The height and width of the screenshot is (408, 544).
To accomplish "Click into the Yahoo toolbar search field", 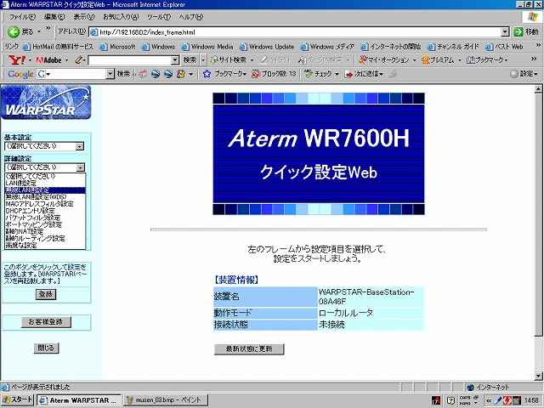I will click(x=130, y=60).
